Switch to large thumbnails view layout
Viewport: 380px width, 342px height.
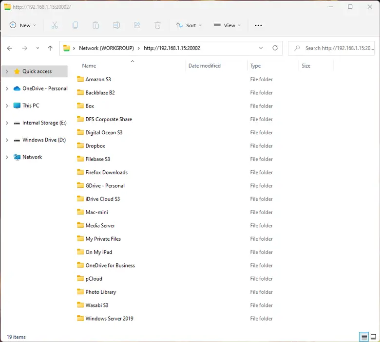pos(374,337)
